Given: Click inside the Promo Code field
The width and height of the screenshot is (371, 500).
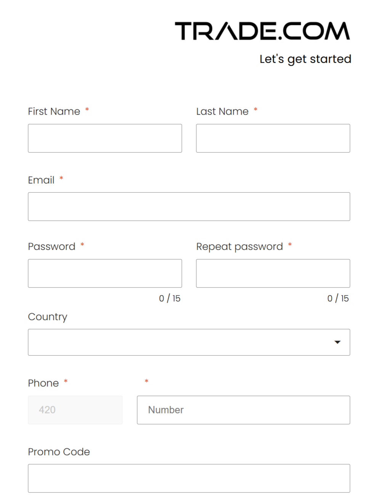Looking at the screenshot, I should coord(189,478).
